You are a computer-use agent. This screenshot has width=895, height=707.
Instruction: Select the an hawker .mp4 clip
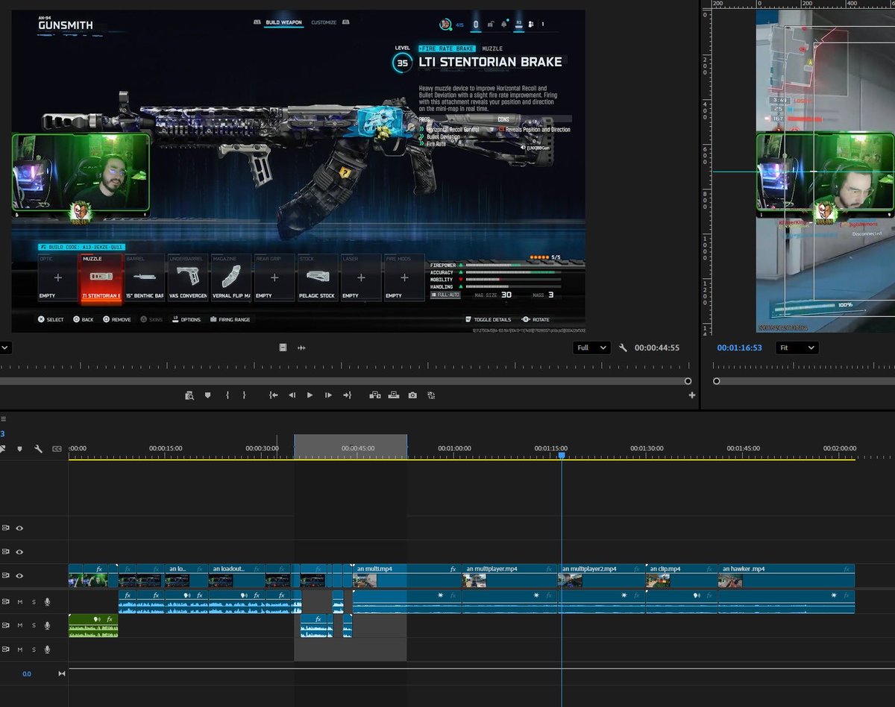786,576
